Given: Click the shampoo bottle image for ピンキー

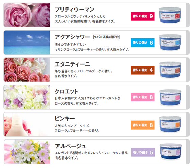Looking at the screenshot, I should 27,124.
